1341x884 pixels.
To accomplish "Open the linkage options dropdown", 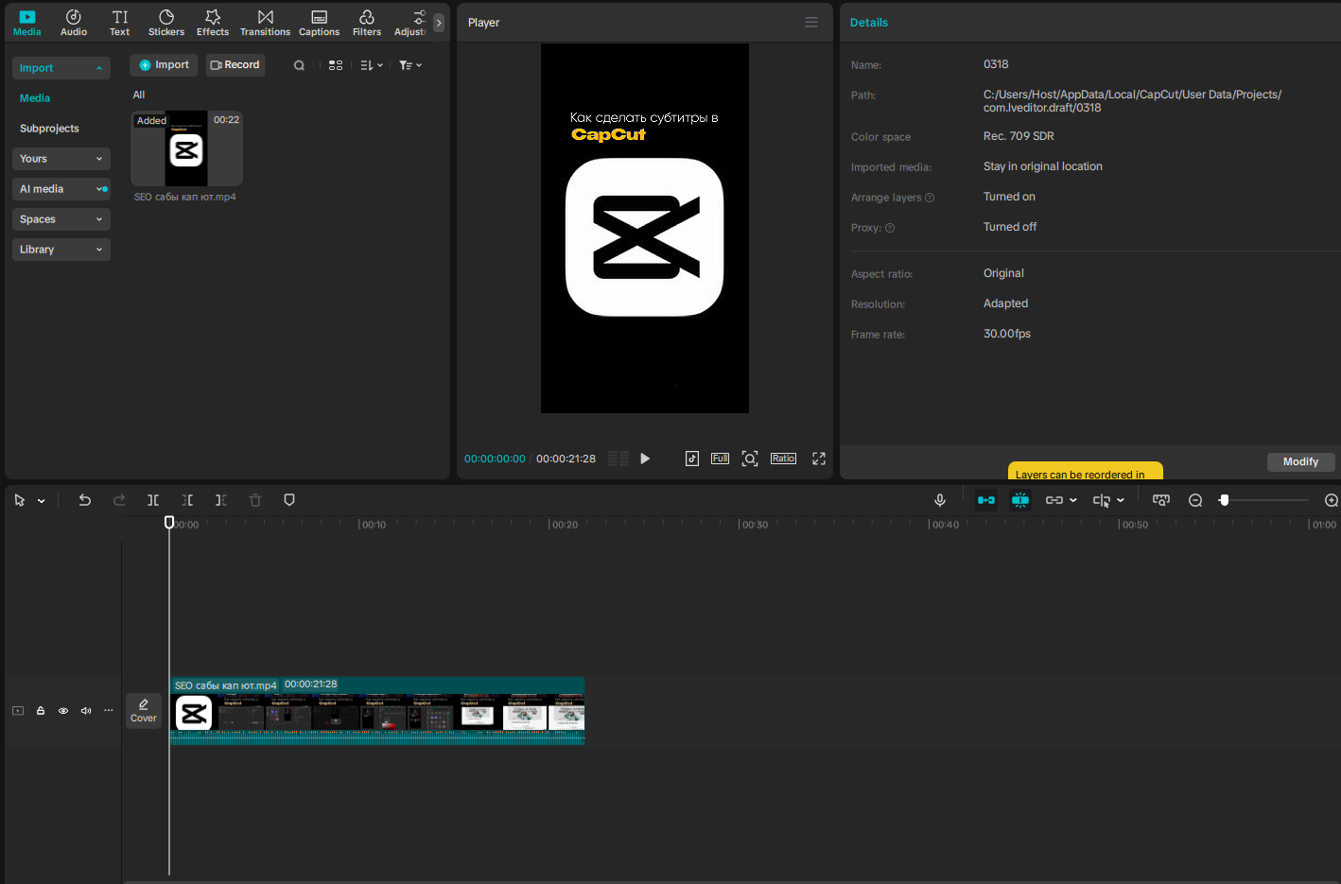I will click(1073, 501).
